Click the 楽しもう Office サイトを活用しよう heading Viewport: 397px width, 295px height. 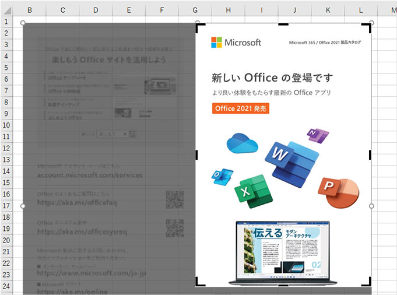[x=109, y=60]
